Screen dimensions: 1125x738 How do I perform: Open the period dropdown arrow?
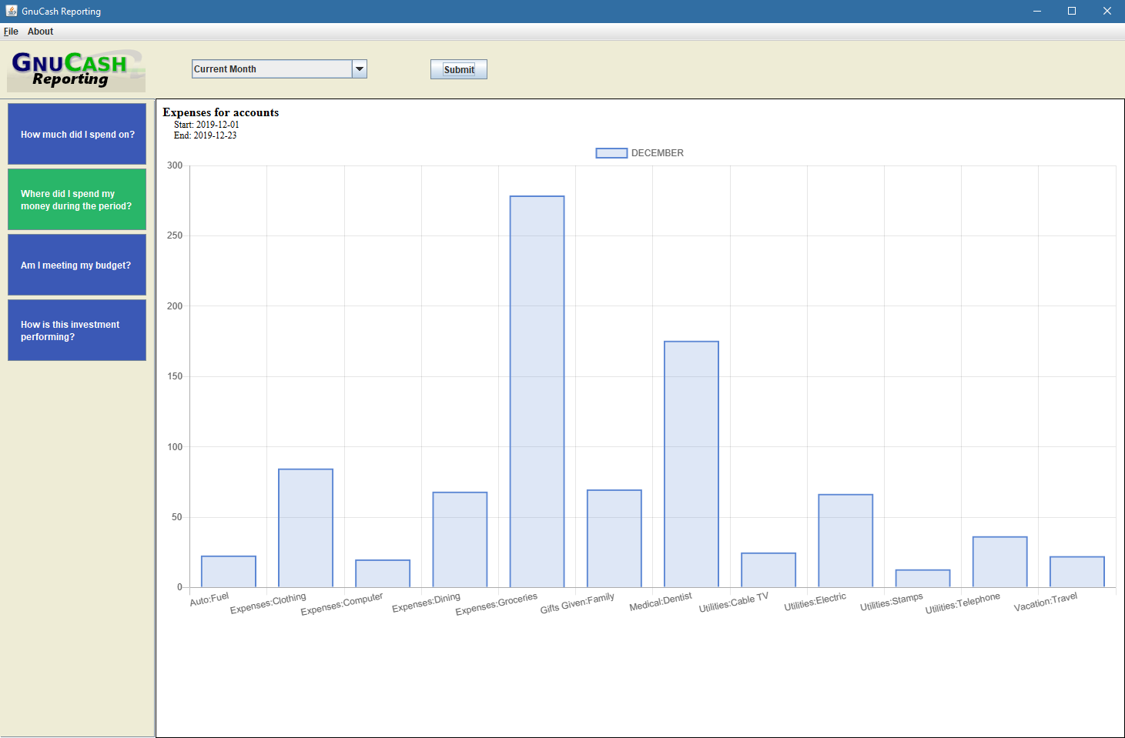[359, 69]
